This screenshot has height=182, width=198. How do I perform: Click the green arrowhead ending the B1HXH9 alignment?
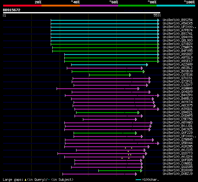(141, 171)
